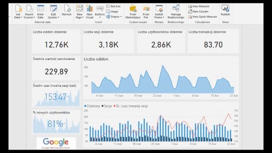Viewport: 272px width, 153px height.
Task: Click the Google Merchandise Store logo
Action: (56, 143)
